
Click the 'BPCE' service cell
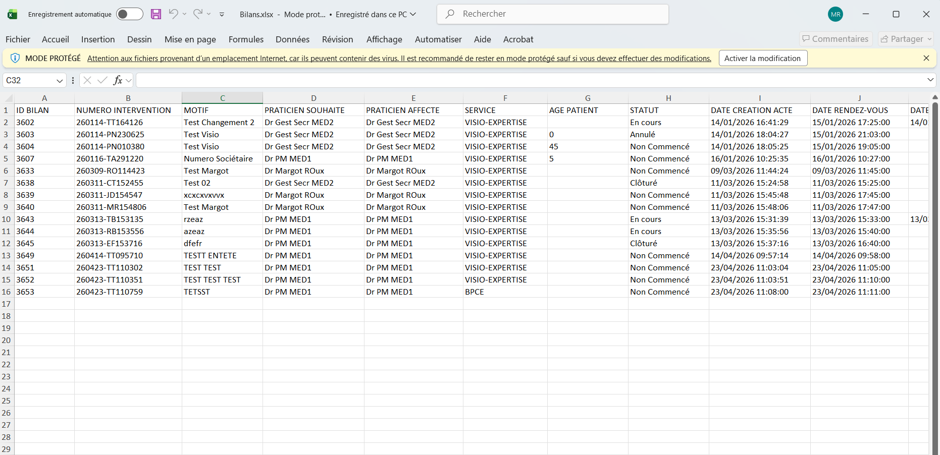pos(505,292)
